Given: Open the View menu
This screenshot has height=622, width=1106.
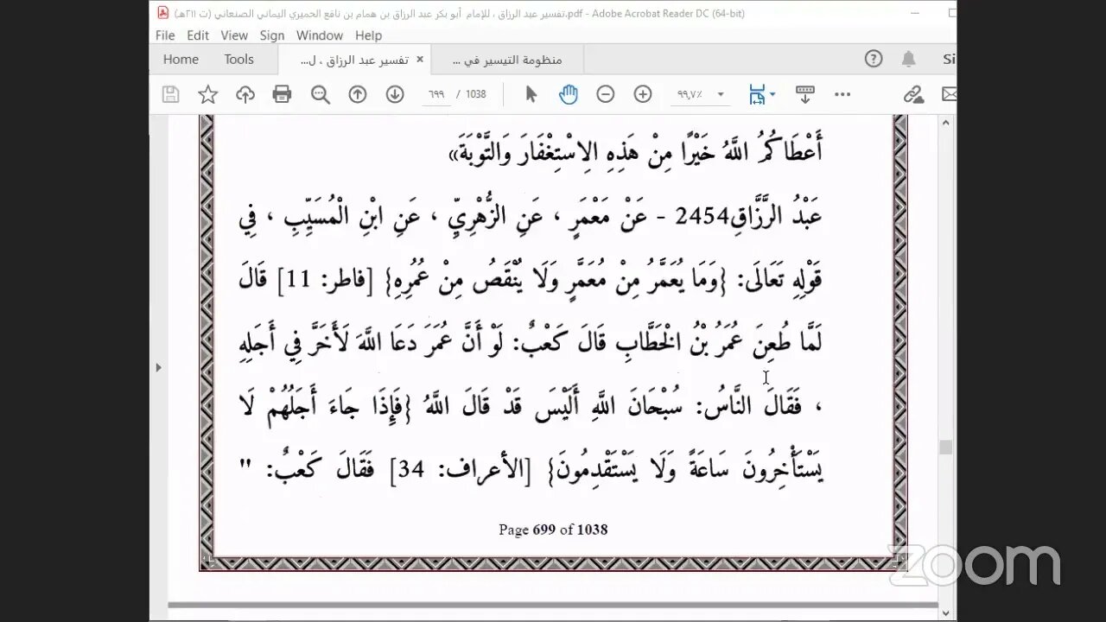Looking at the screenshot, I should [x=234, y=35].
